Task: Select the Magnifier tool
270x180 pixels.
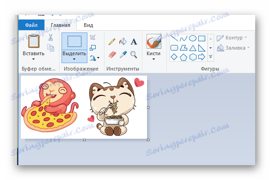Action: (134, 55)
